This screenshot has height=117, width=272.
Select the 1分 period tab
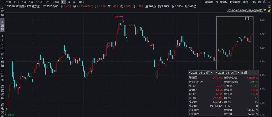(x=24, y=2)
